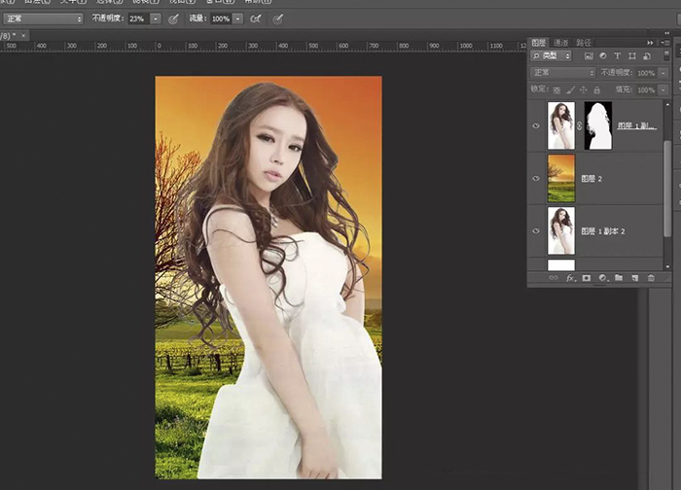
Task: Open the brush blend mode dropdown 正常
Action: [42, 18]
